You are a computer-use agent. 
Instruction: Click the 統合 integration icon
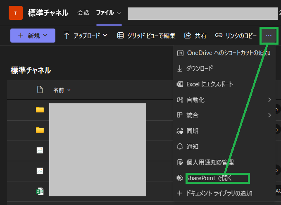click(x=180, y=115)
